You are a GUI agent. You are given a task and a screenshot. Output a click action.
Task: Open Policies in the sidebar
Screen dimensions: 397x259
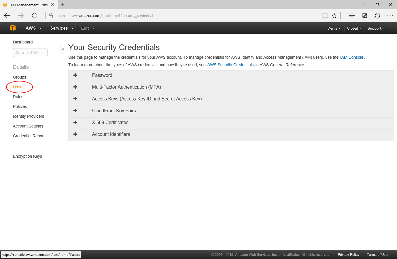tap(20, 106)
